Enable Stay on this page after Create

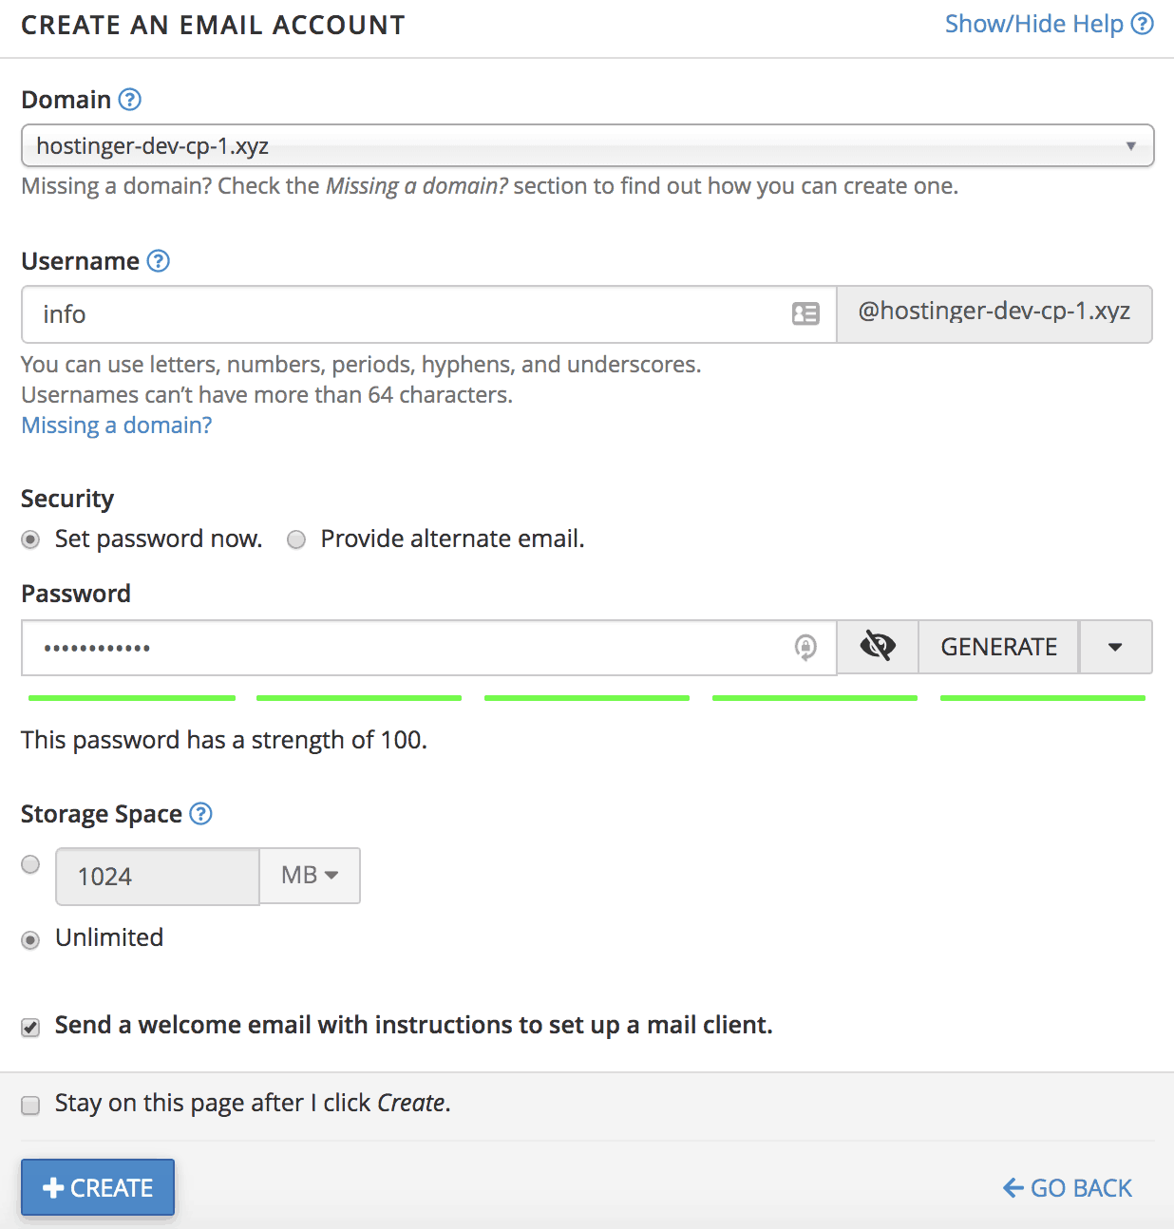(x=31, y=1105)
